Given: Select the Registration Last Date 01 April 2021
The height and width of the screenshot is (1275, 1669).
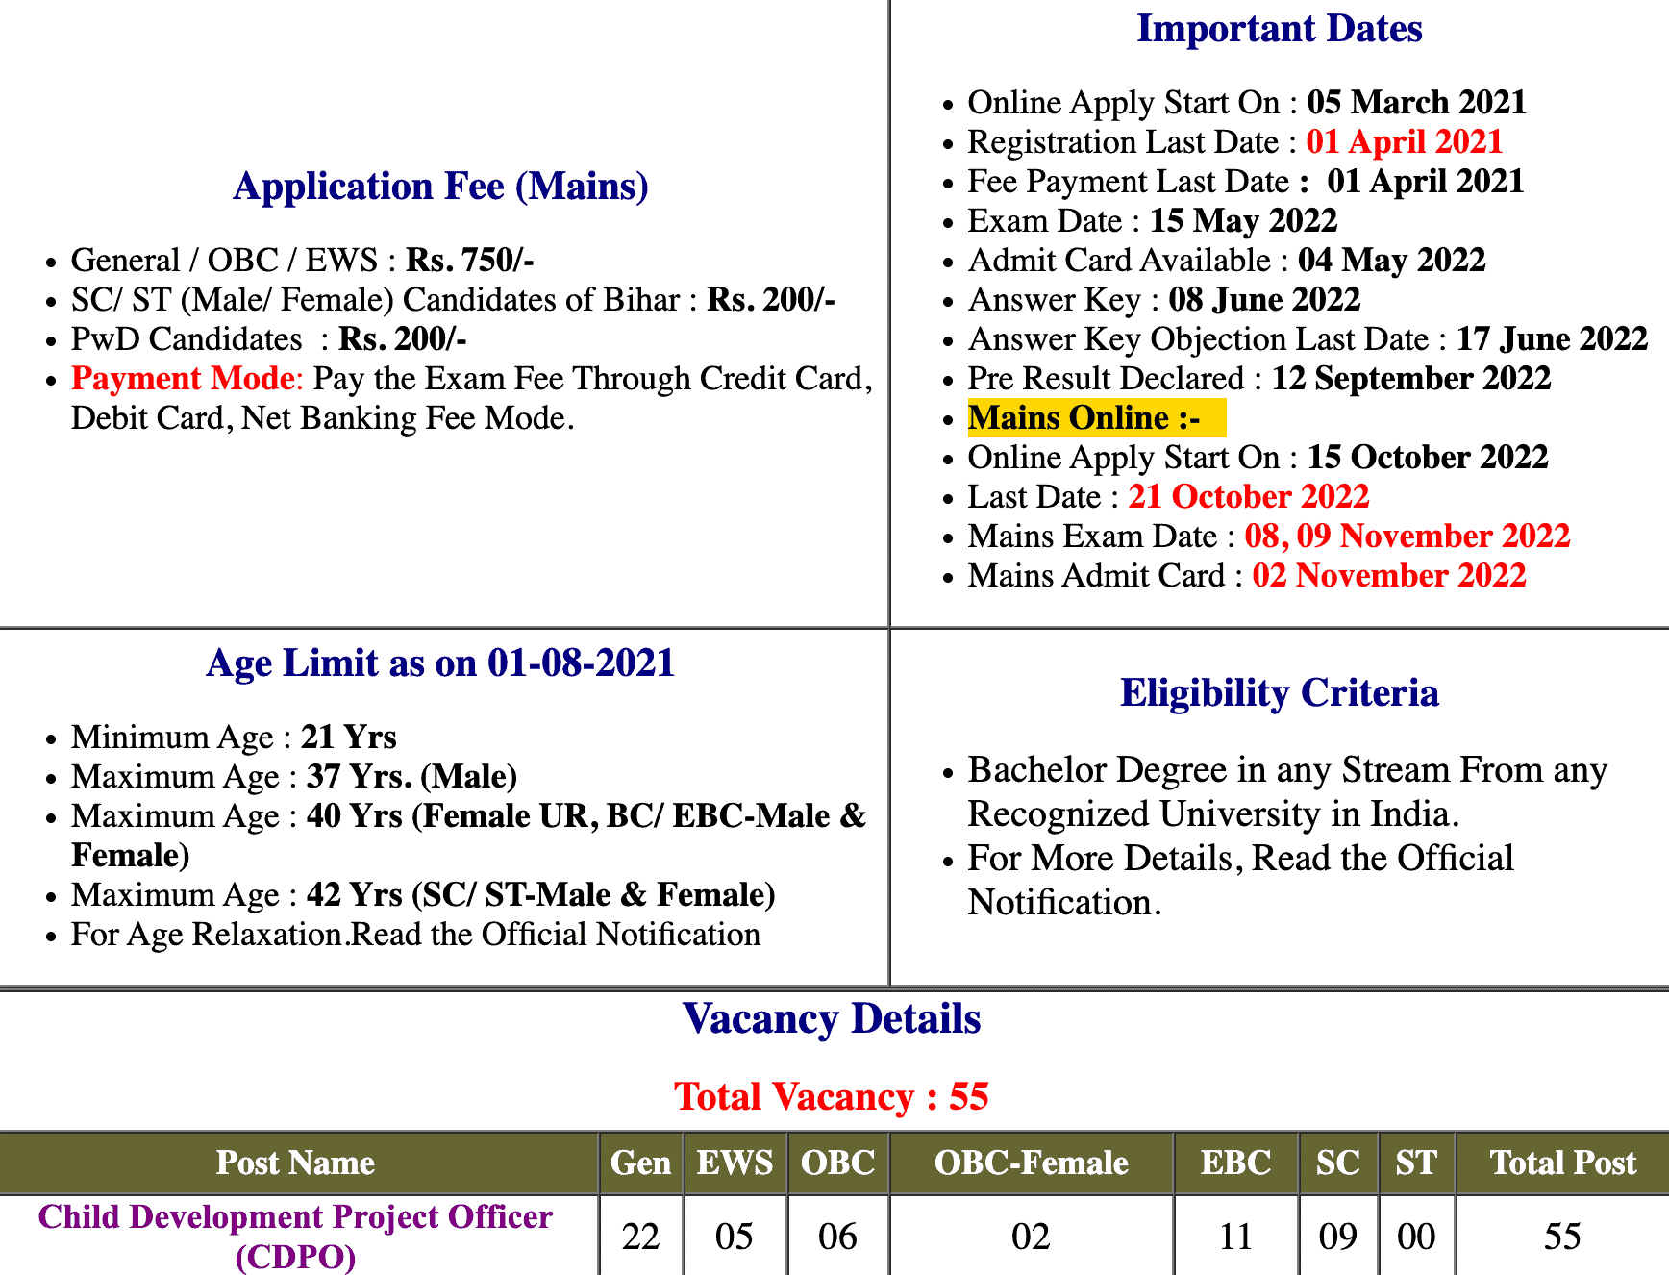Looking at the screenshot, I should (x=1234, y=142).
